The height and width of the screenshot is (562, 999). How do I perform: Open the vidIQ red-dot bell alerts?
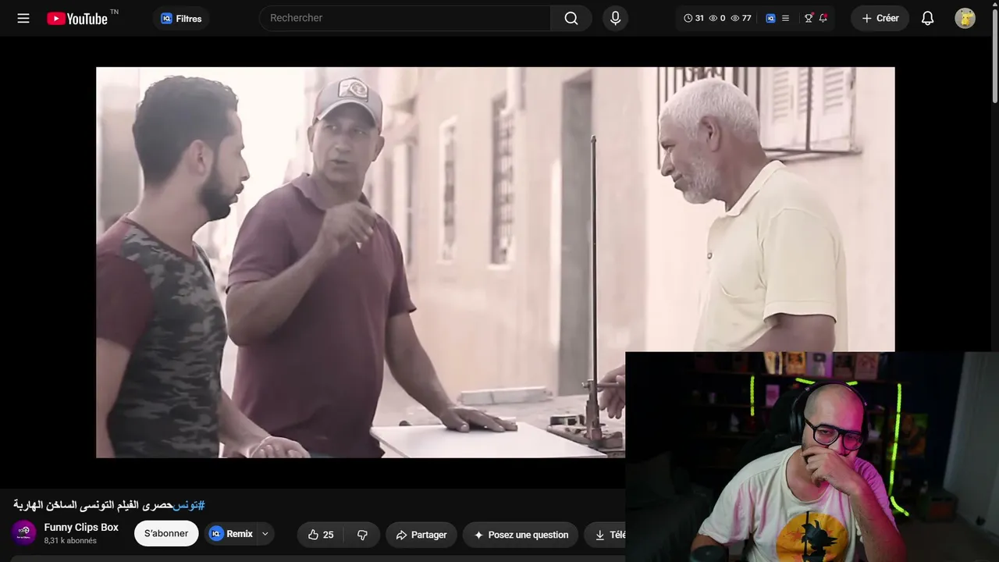823,18
